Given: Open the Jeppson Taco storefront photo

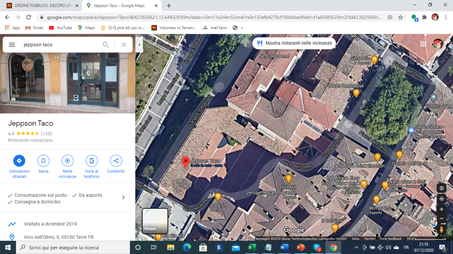Looking at the screenshot, I should 68,83.
